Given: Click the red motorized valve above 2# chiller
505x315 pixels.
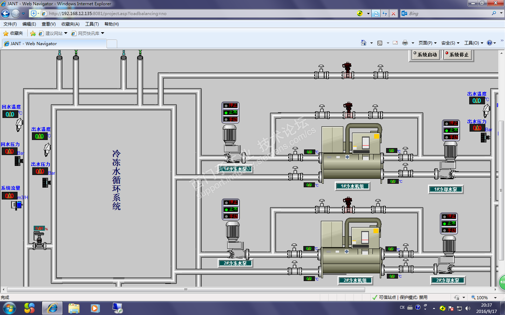Looking at the screenshot, I should [x=348, y=205].
